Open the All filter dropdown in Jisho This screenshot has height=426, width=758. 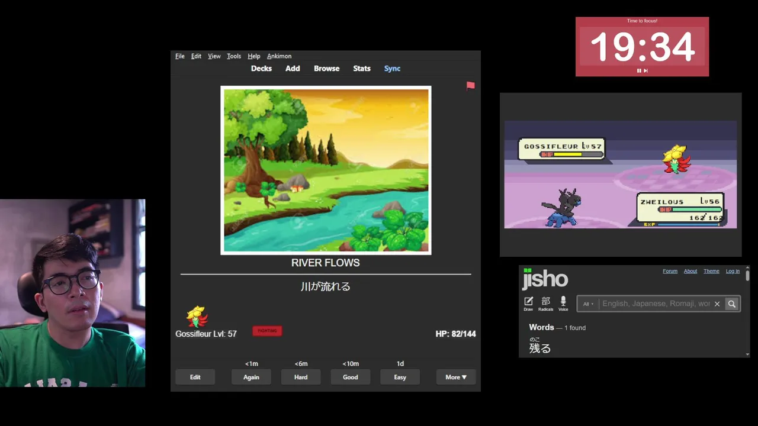(x=588, y=304)
